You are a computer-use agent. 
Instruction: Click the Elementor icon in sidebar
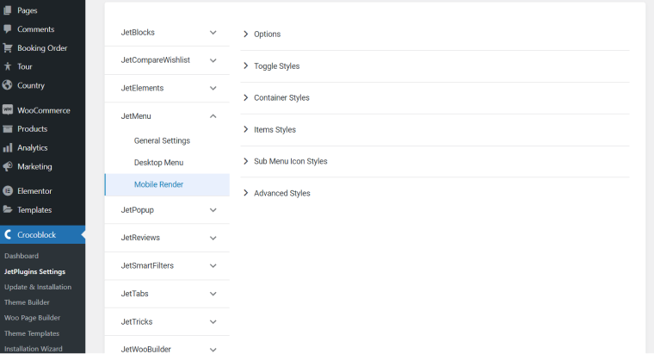8,190
